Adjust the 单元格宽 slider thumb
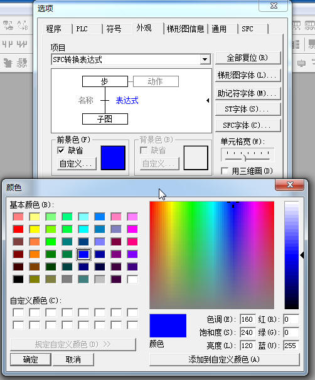This screenshot has width=315, height=380. point(245,158)
